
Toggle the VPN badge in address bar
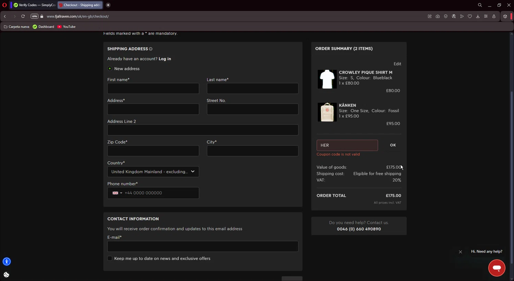(x=34, y=16)
